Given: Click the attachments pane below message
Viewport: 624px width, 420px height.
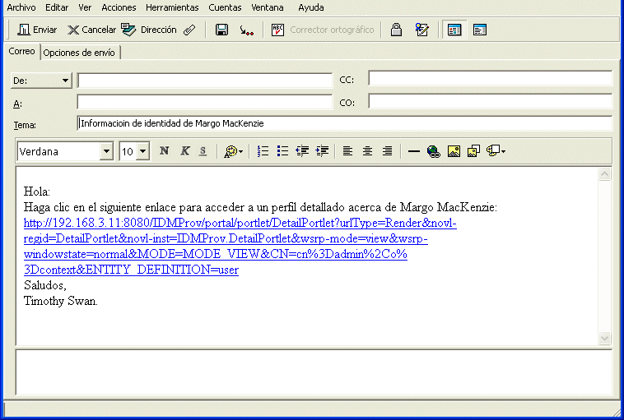Looking at the screenshot, I should (x=314, y=372).
